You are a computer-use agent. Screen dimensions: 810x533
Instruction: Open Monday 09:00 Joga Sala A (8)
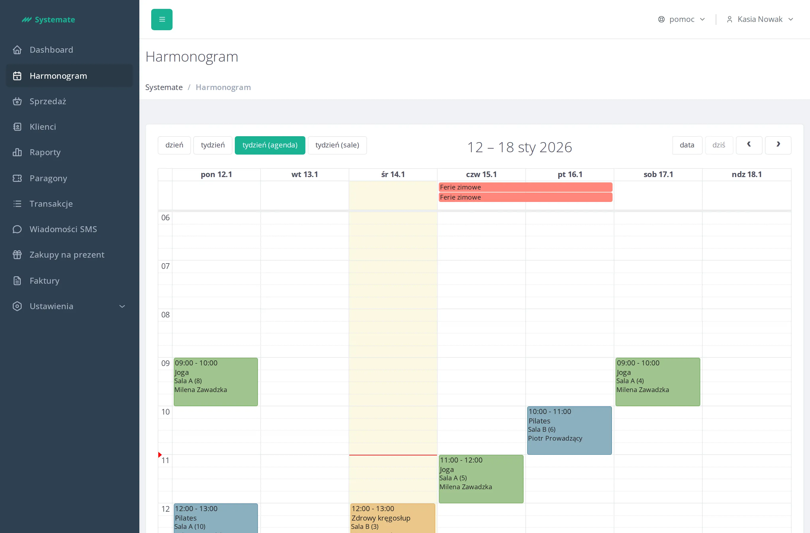[216, 382]
